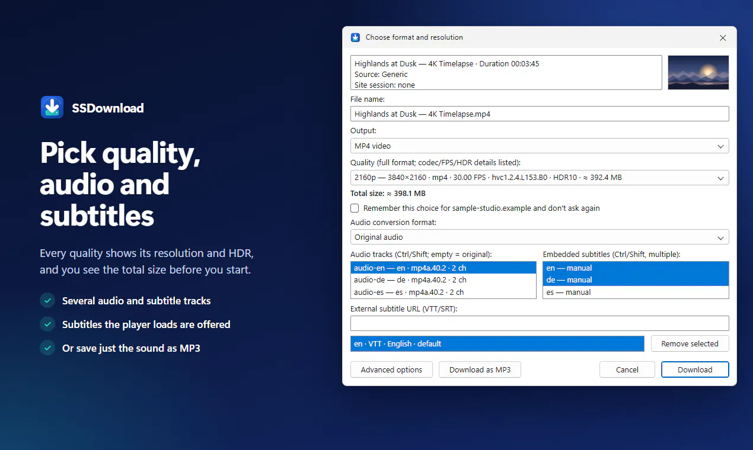
Task: Expand the Quality dropdown list
Action: click(x=540, y=178)
